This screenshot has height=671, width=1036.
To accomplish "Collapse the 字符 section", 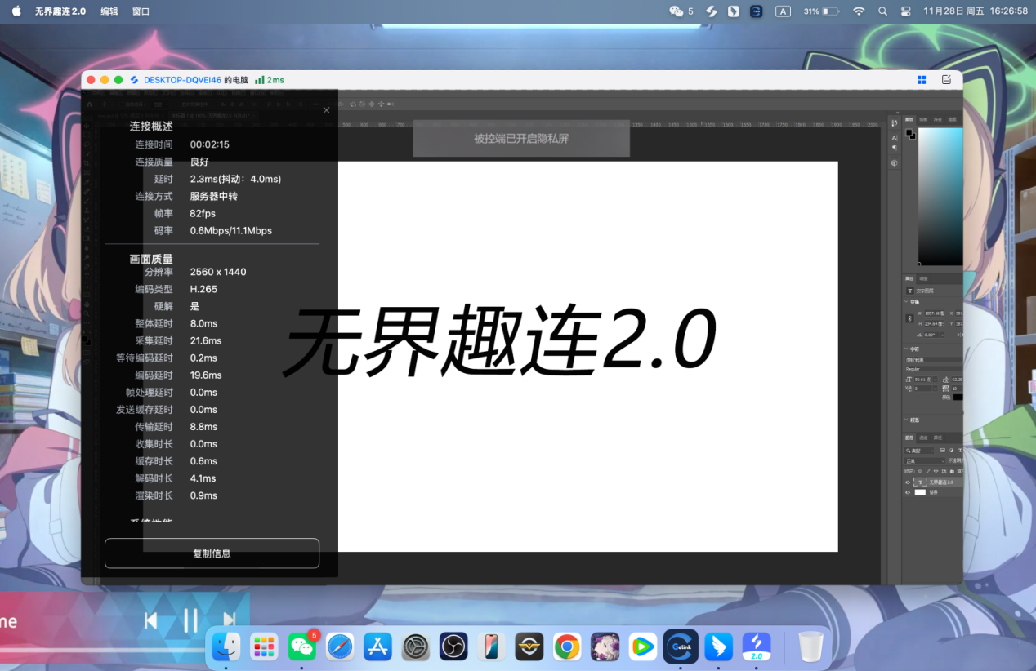I will click(x=907, y=349).
